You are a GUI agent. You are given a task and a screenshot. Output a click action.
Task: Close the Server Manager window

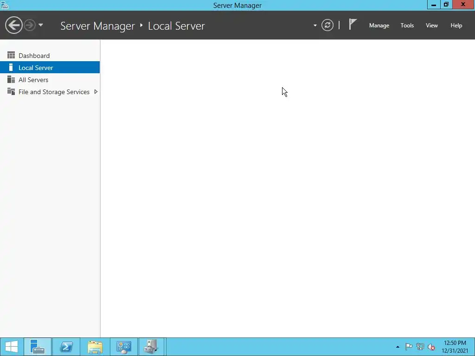(x=463, y=4)
